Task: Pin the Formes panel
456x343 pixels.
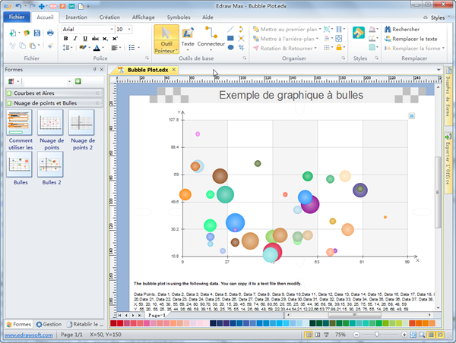Action: coord(94,69)
